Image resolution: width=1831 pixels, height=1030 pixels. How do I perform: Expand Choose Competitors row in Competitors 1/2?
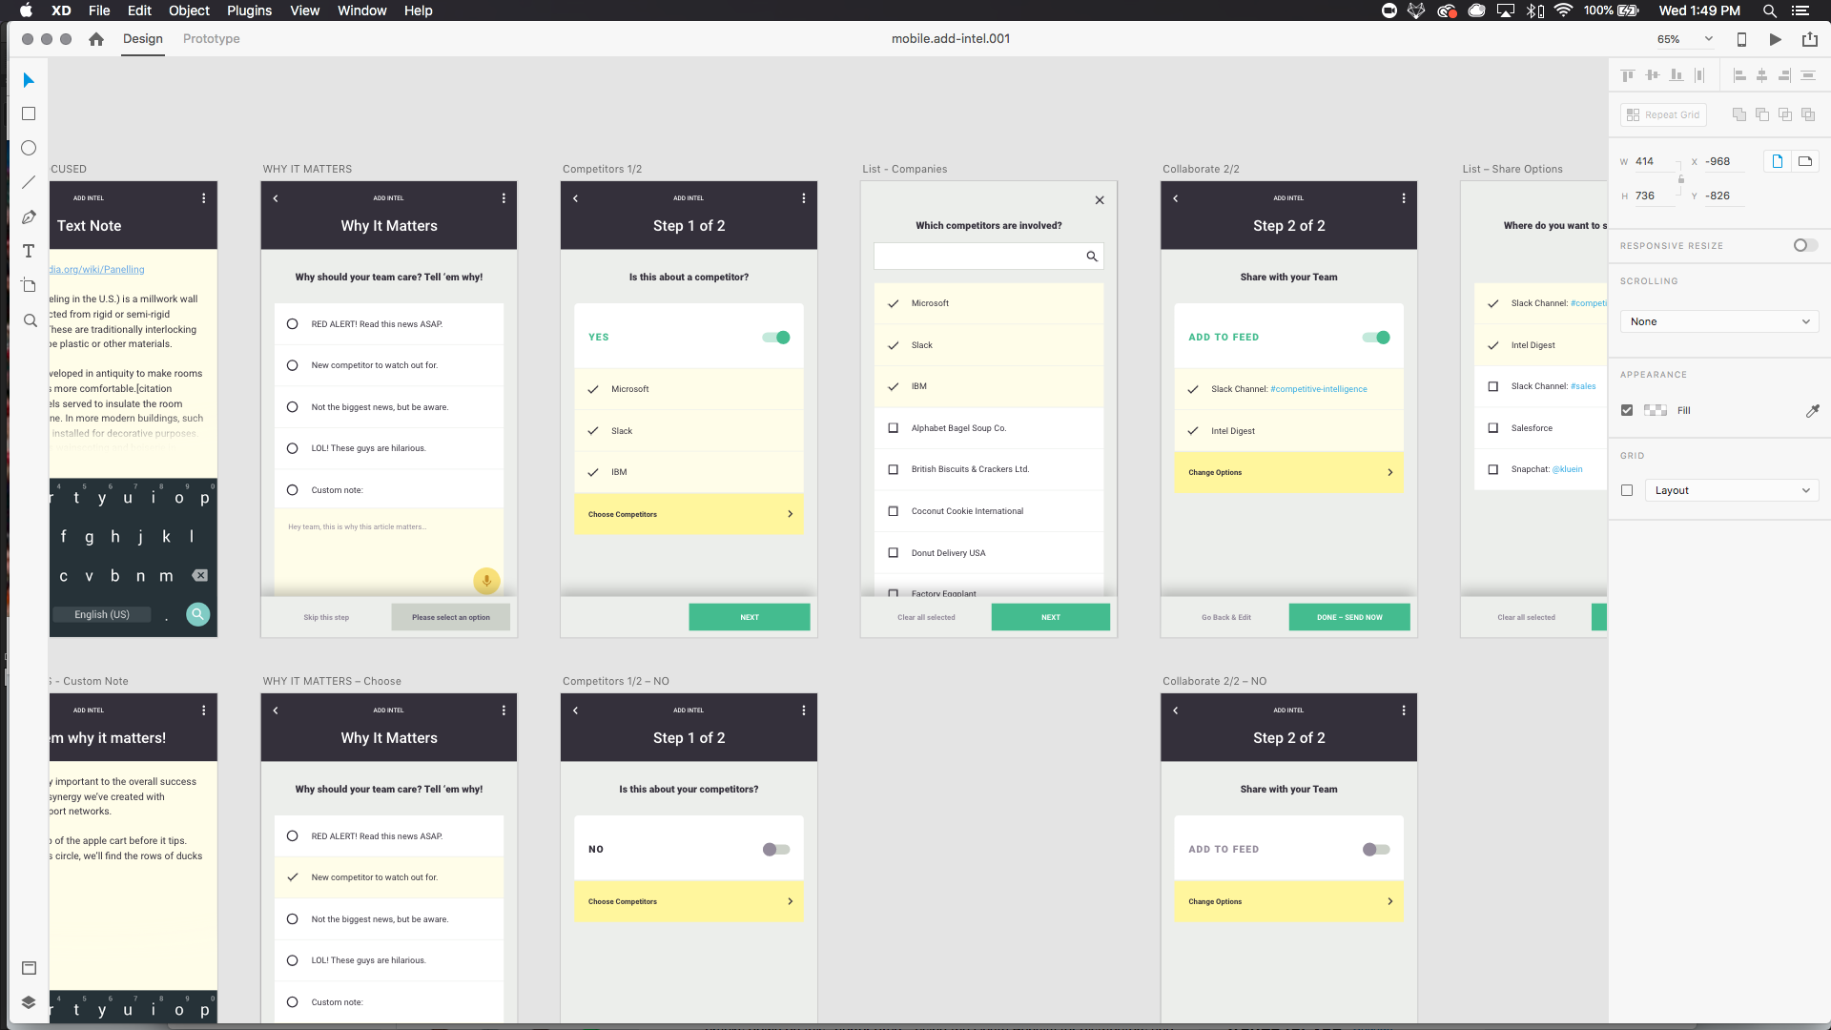[689, 514]
